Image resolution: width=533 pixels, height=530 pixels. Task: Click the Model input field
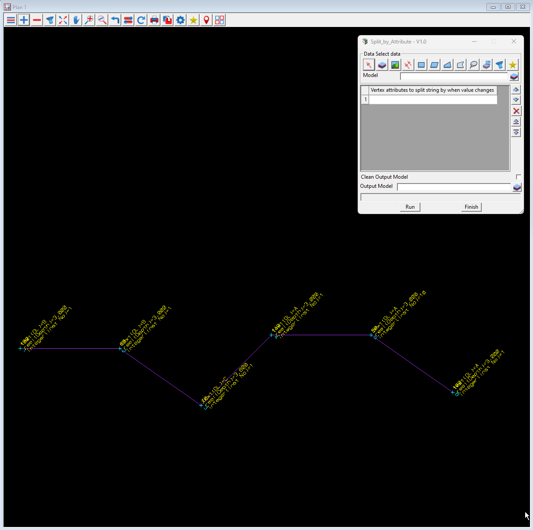pos(454,77)
